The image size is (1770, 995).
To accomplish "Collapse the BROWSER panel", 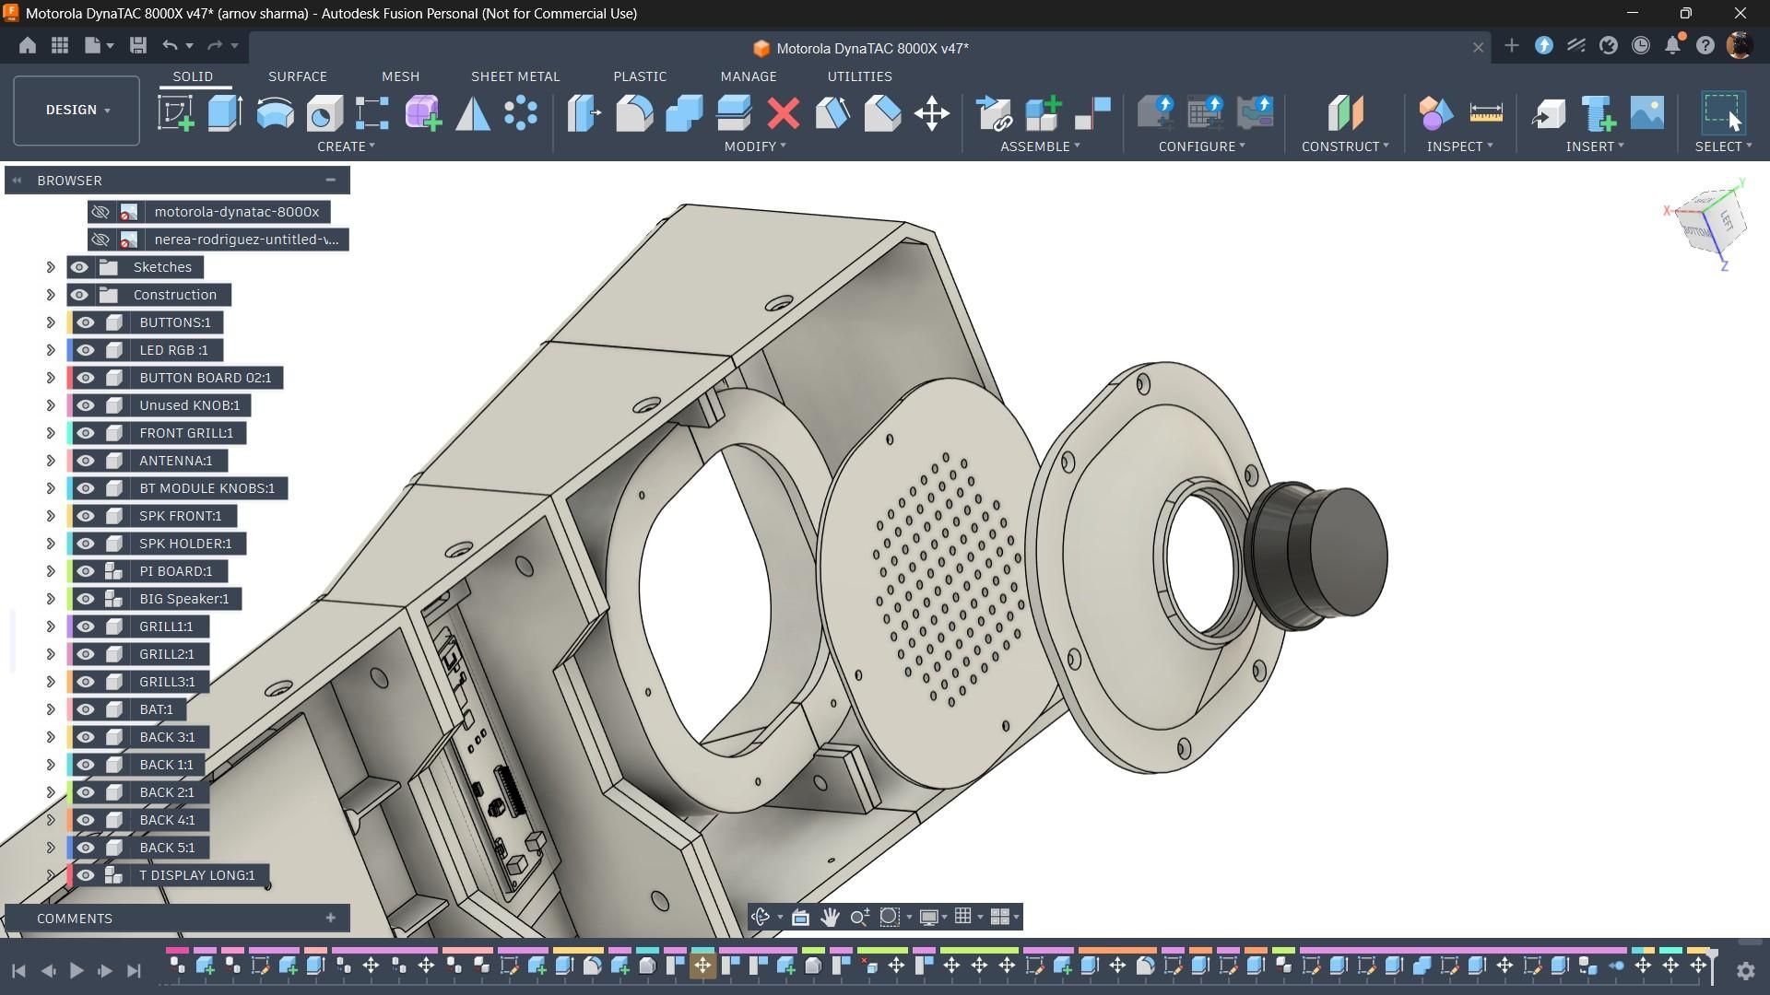I will 330,180.
